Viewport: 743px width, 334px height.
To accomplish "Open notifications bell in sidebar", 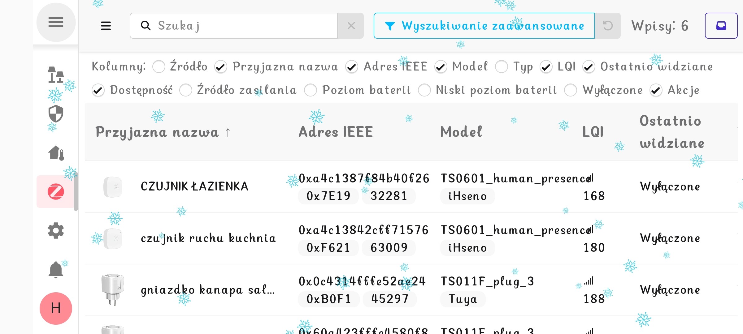I will click(56, 270).
